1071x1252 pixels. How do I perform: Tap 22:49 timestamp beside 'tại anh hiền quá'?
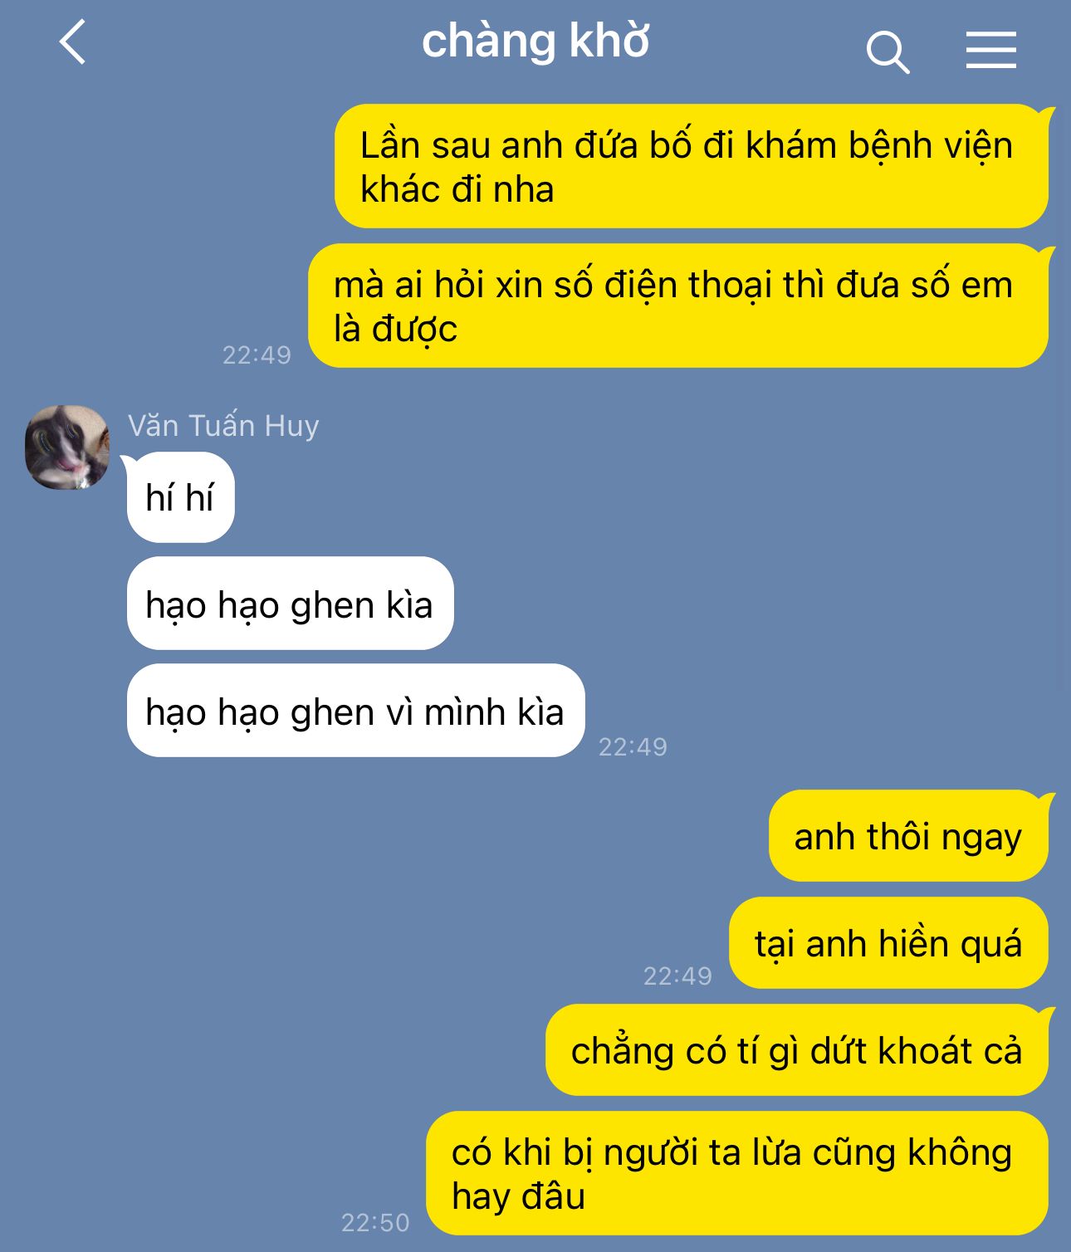(x=677, y=976)
